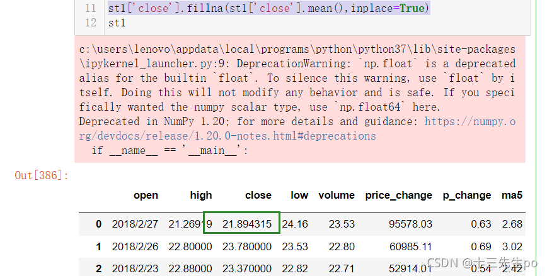Click value 3.02 in row 1
Viewport: 547px width, 276px height.
(x=512, y=246)
